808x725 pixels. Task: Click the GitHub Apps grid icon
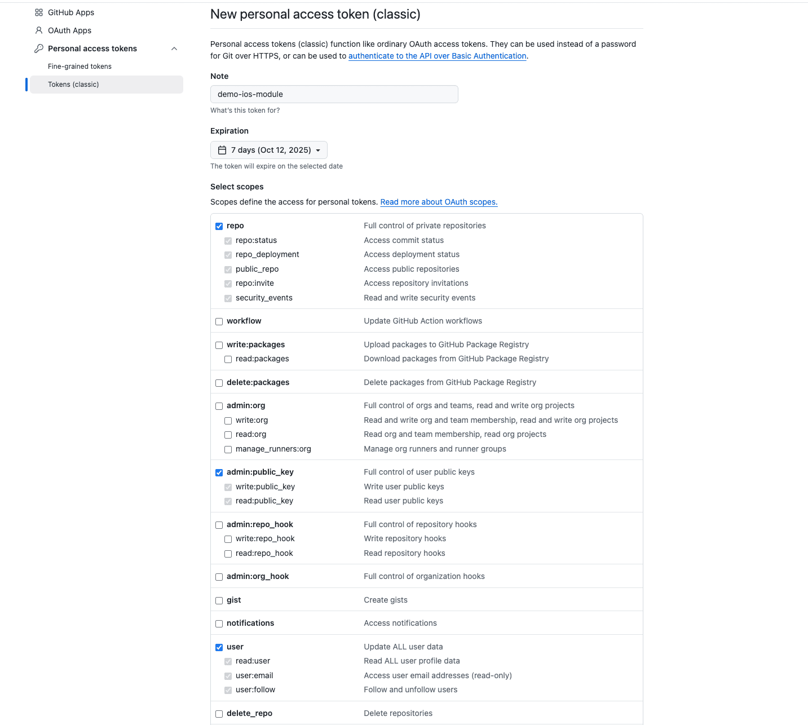pyautogui.click(x=38, y=12)
